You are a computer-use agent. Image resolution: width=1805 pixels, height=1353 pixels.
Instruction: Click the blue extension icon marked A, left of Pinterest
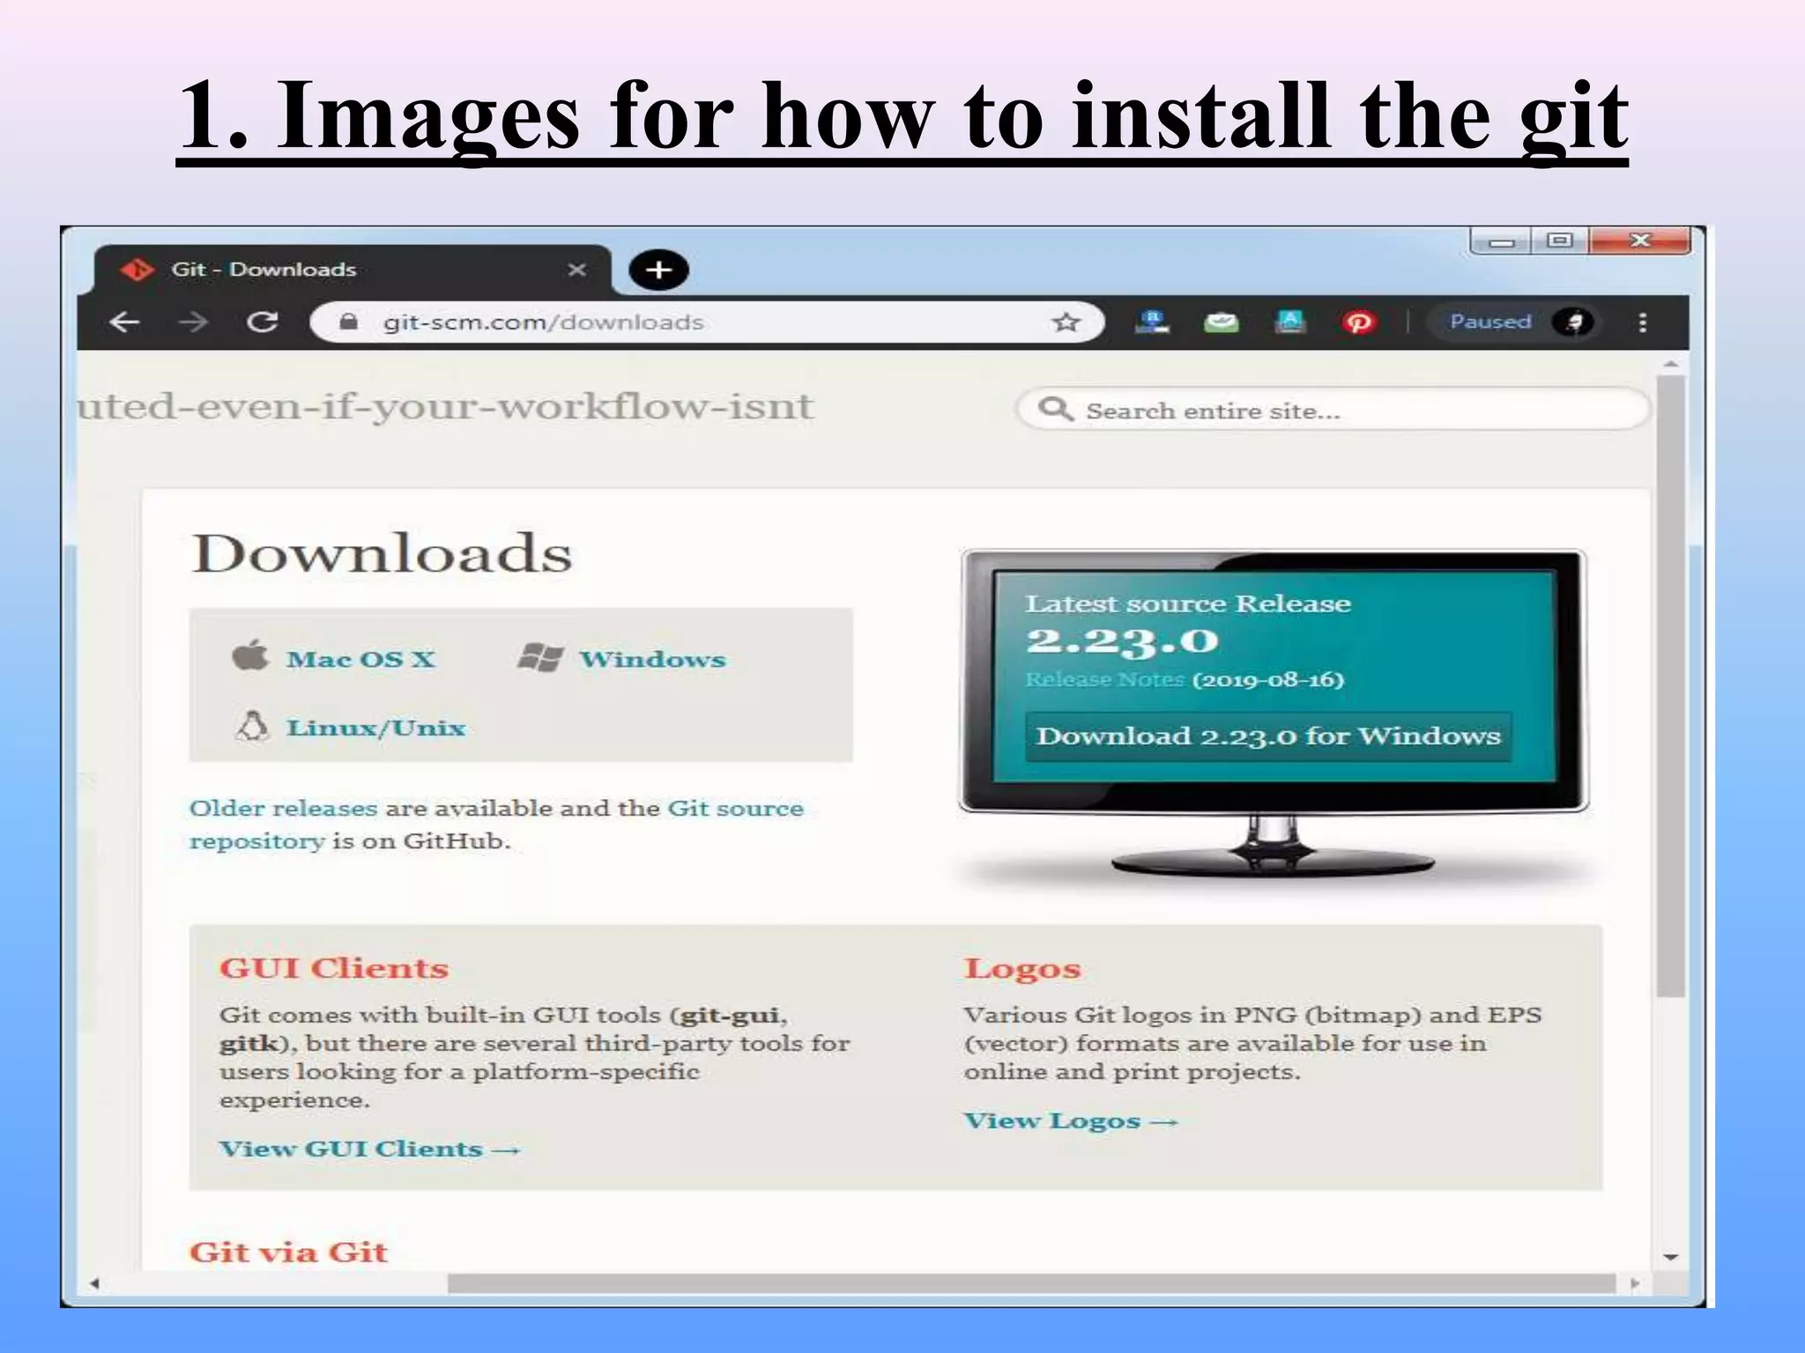click(x=1290, y=322)
